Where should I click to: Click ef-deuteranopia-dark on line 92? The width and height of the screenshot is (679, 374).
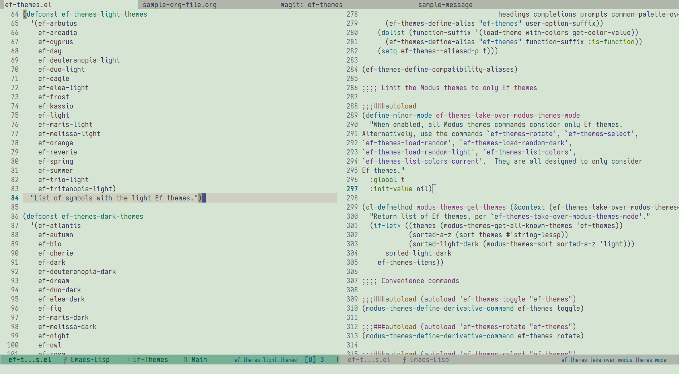[x=77, y=271]
